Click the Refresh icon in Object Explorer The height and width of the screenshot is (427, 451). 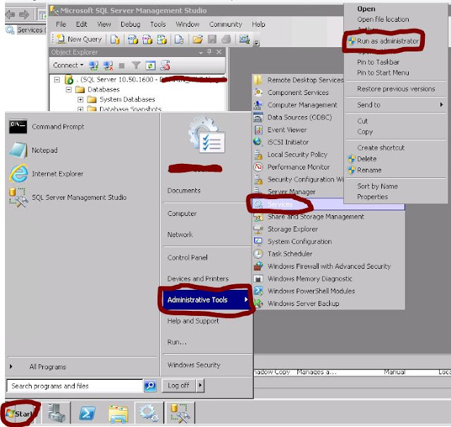pos(150,65)
